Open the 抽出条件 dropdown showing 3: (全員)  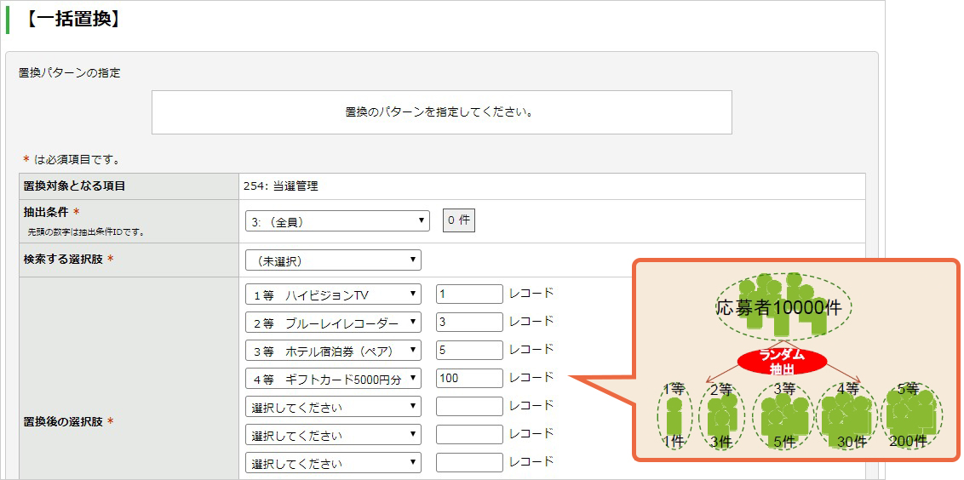pyautogui.click(x=337, y=222)
